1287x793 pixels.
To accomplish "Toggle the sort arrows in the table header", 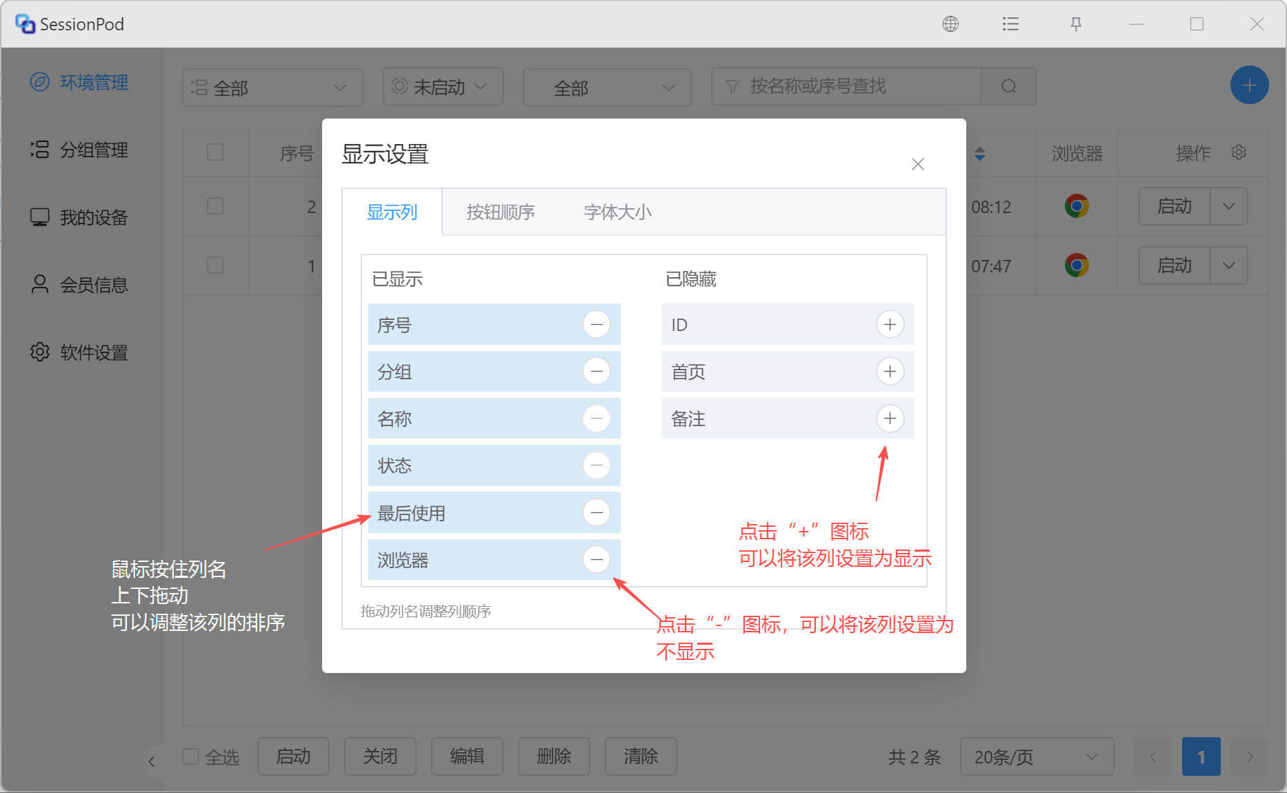I will [979, 154].
